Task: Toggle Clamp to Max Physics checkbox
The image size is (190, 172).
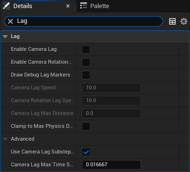Action: [x=86, y=126]
